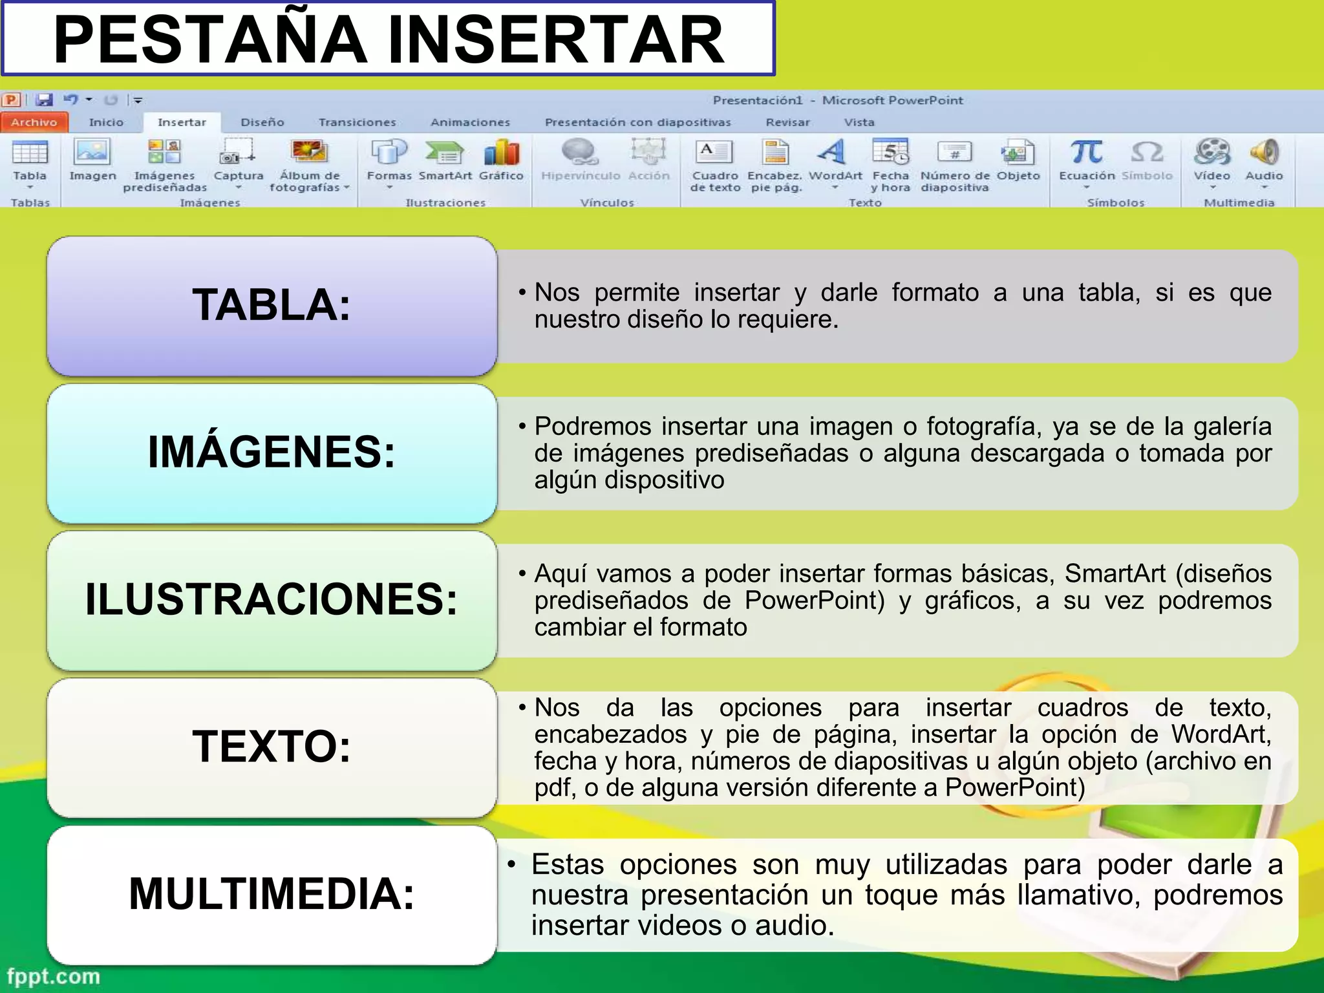Click the Ilustraciones group label
The width and height of the screenshot is (1324, 993).
pos(445,202)
